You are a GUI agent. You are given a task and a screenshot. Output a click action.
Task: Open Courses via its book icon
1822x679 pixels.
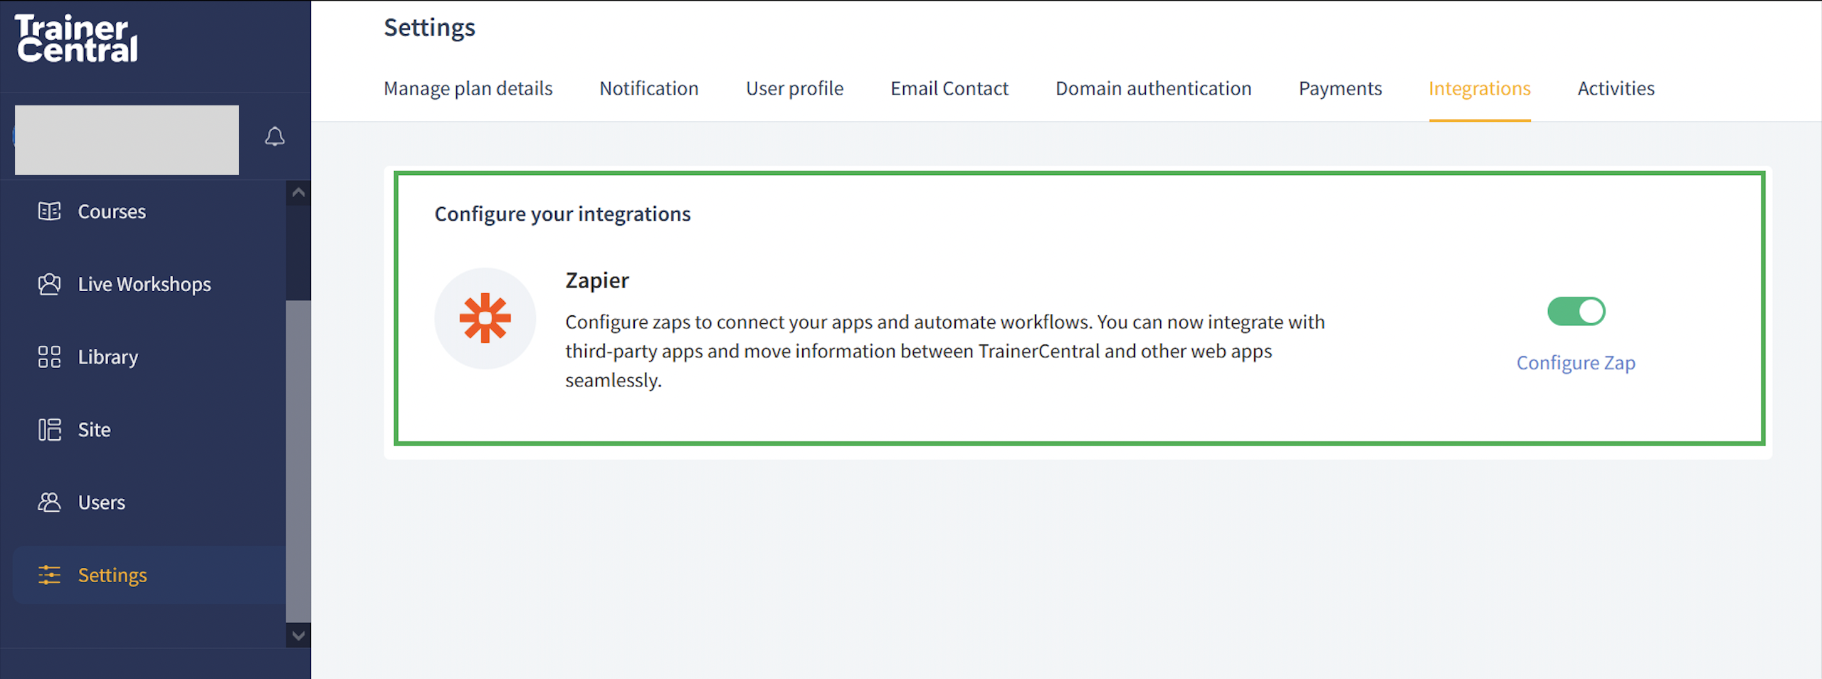(x=49, y=211)
